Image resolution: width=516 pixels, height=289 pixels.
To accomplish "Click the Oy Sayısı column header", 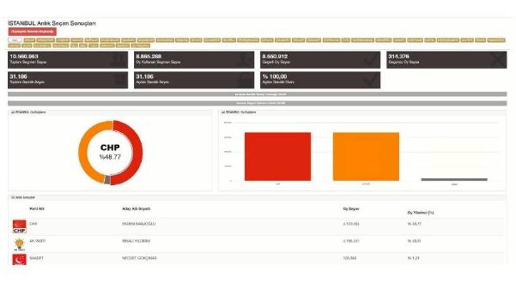I will click(x=350, y=209).
